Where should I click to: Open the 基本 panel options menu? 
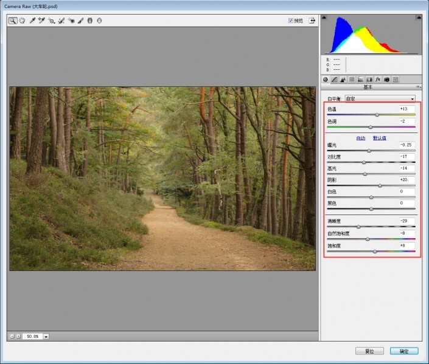(x=419, y=88)
